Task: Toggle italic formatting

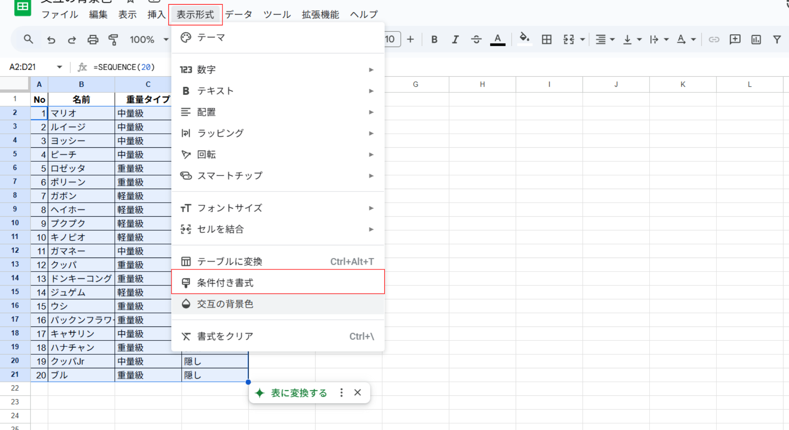Action: pyautogui.click(x=455, y=39)
